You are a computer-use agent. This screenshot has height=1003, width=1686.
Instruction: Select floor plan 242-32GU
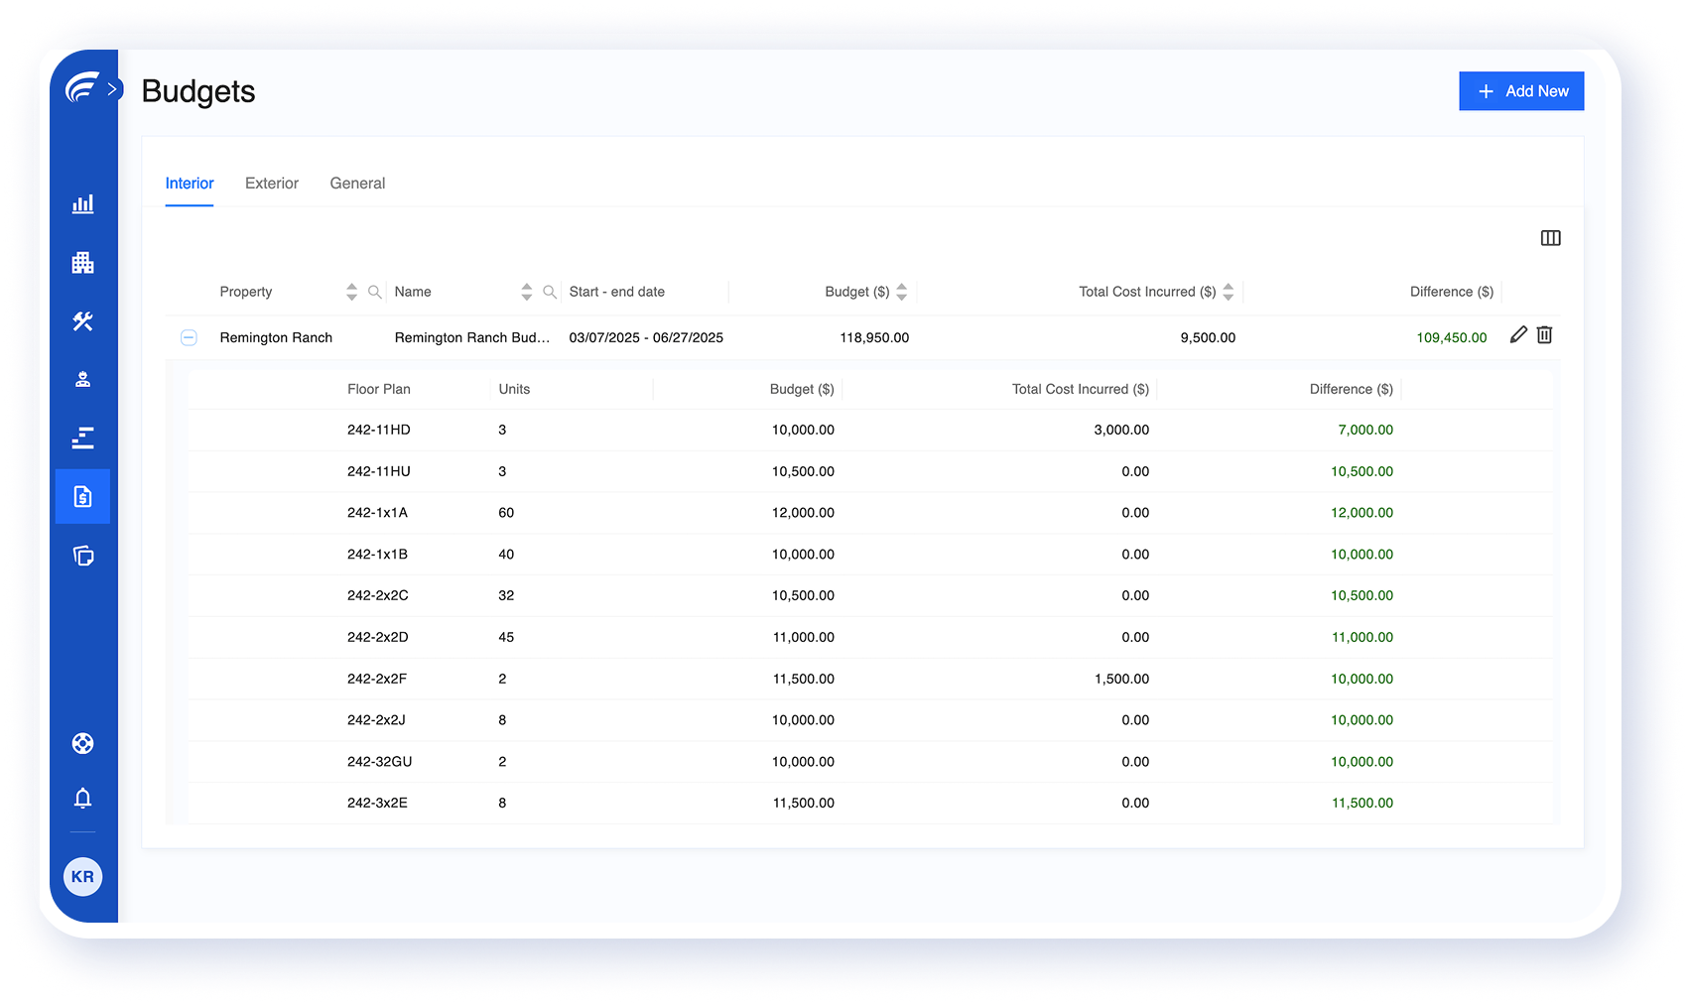coord(380,762)
